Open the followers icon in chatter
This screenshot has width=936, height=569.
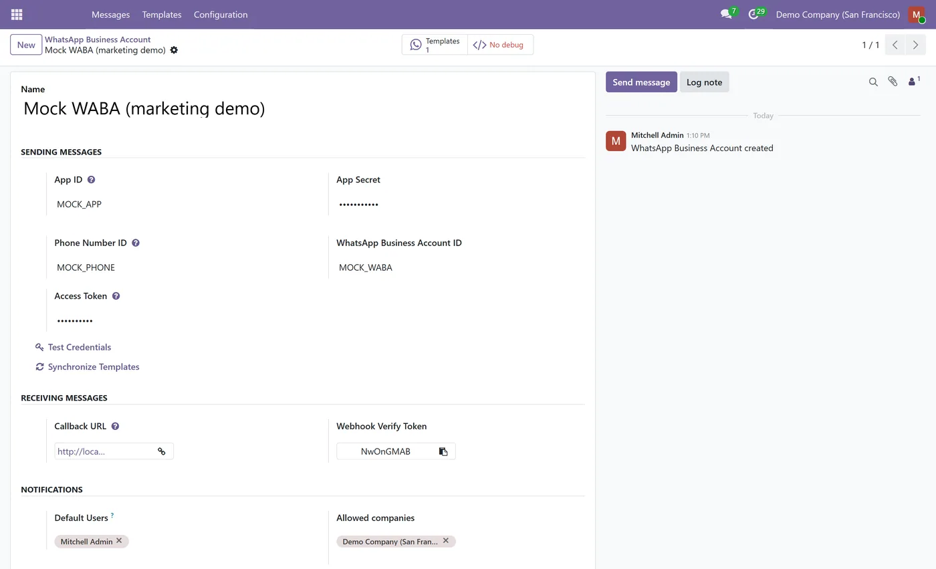coord(913,82)
